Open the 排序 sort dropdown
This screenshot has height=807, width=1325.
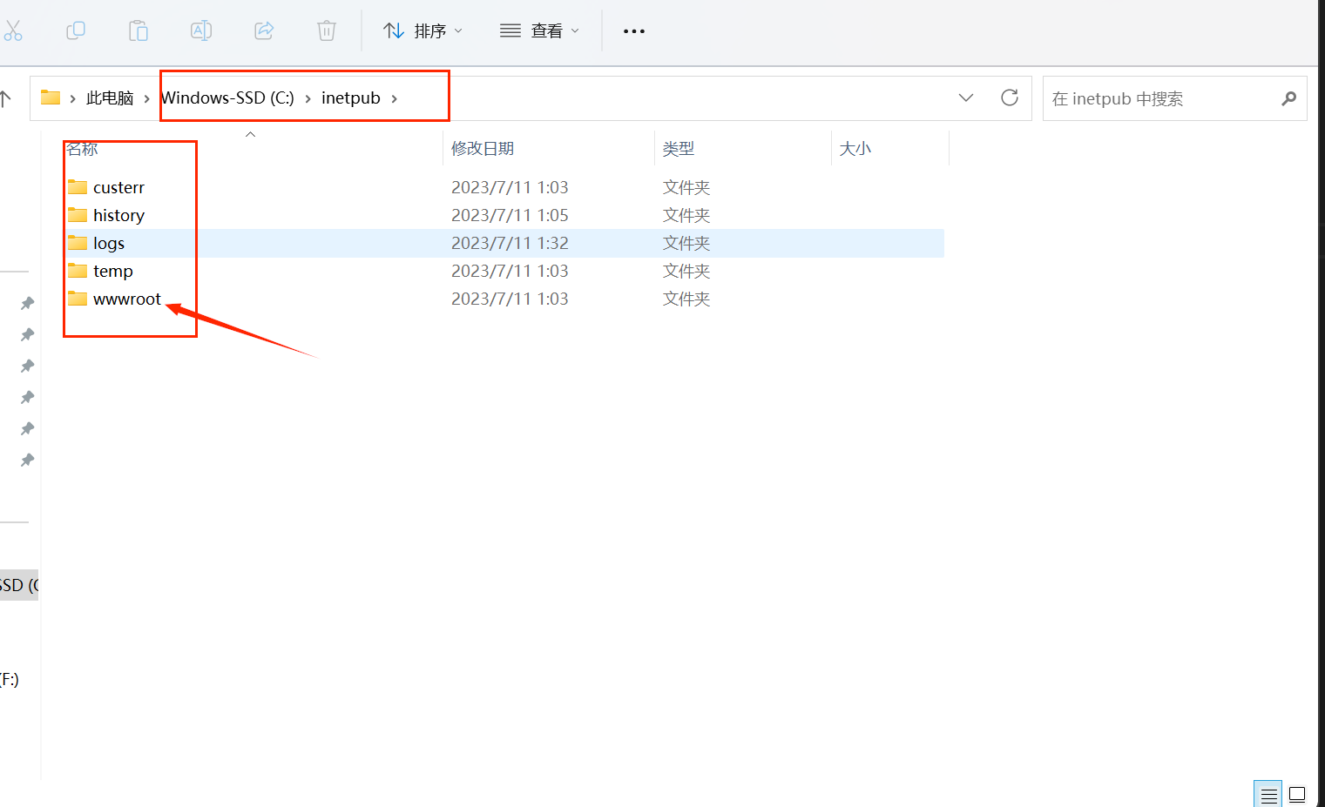click(x=423, y=30)
